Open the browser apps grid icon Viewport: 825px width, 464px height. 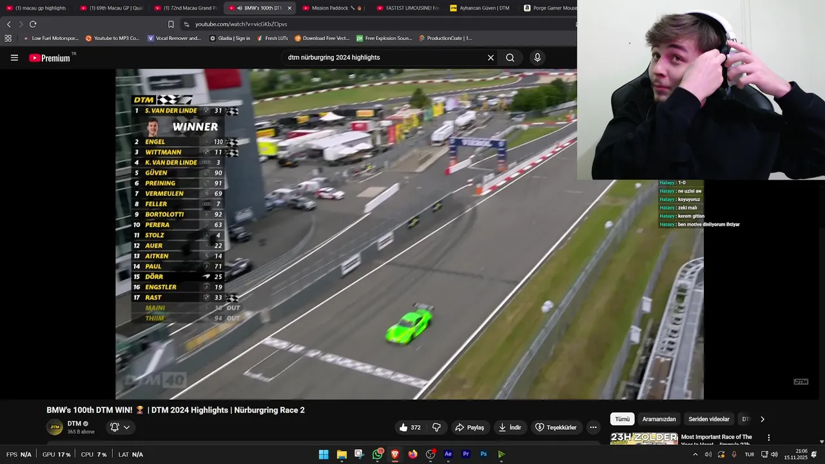(8, 38)
